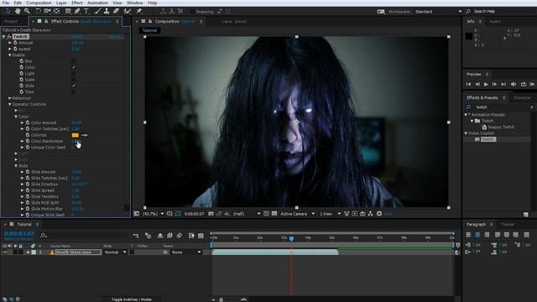Expand the Behaviour section
Screen dimensions: 537x302
(10, 98)
